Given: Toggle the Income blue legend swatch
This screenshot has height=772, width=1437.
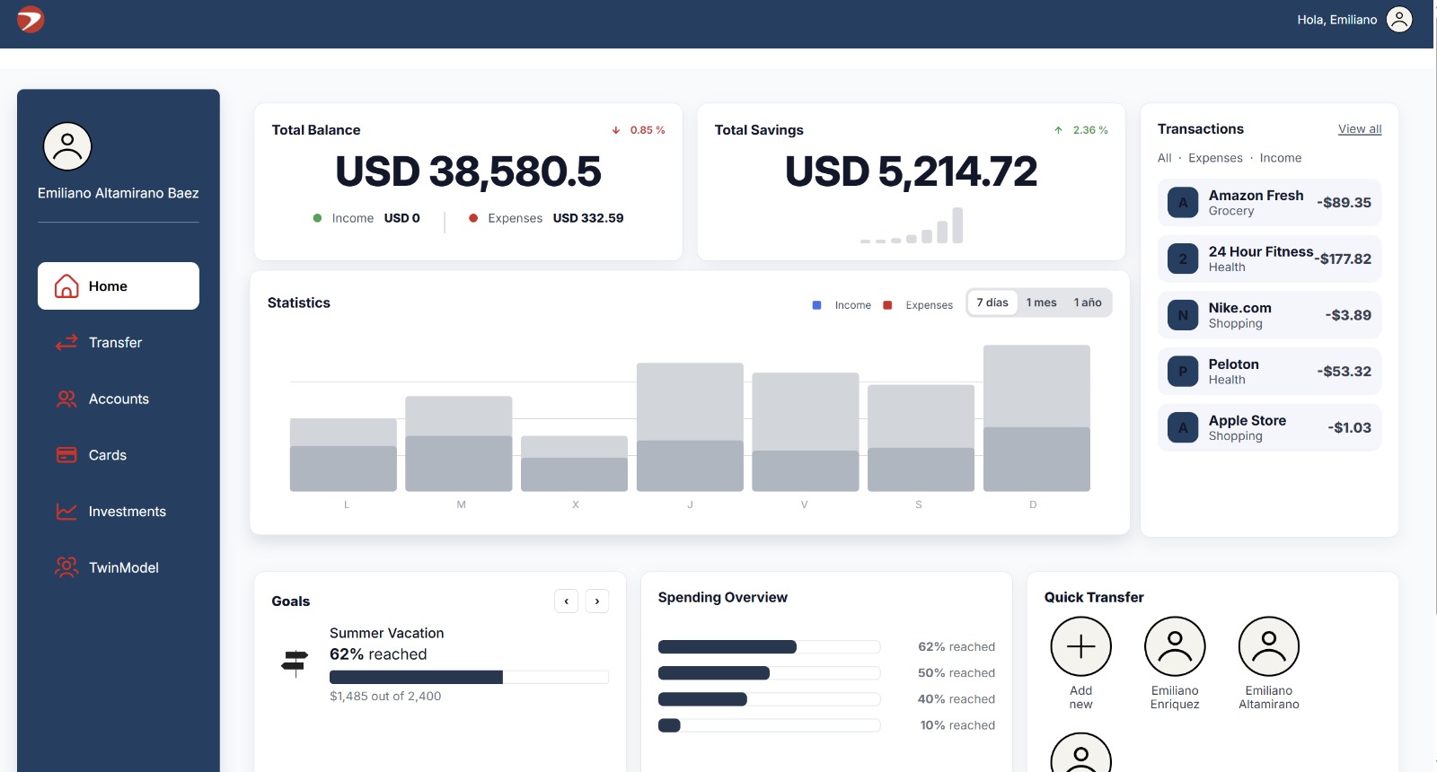Looking at the screenshot, I should [816, 305].
